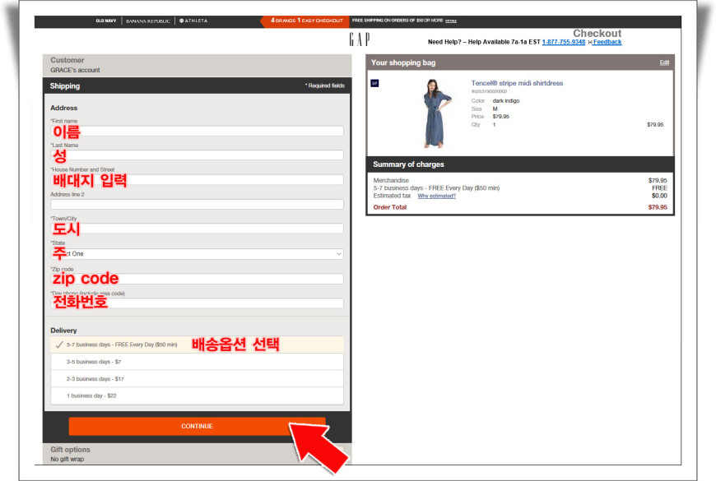Open the Why estimated? tax link
The image size is (716, 481).
tap(436, 196)
